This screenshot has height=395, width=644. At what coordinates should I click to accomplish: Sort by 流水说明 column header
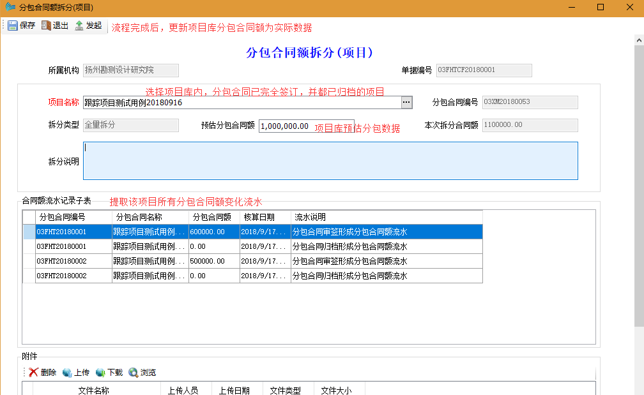point(387,217)
